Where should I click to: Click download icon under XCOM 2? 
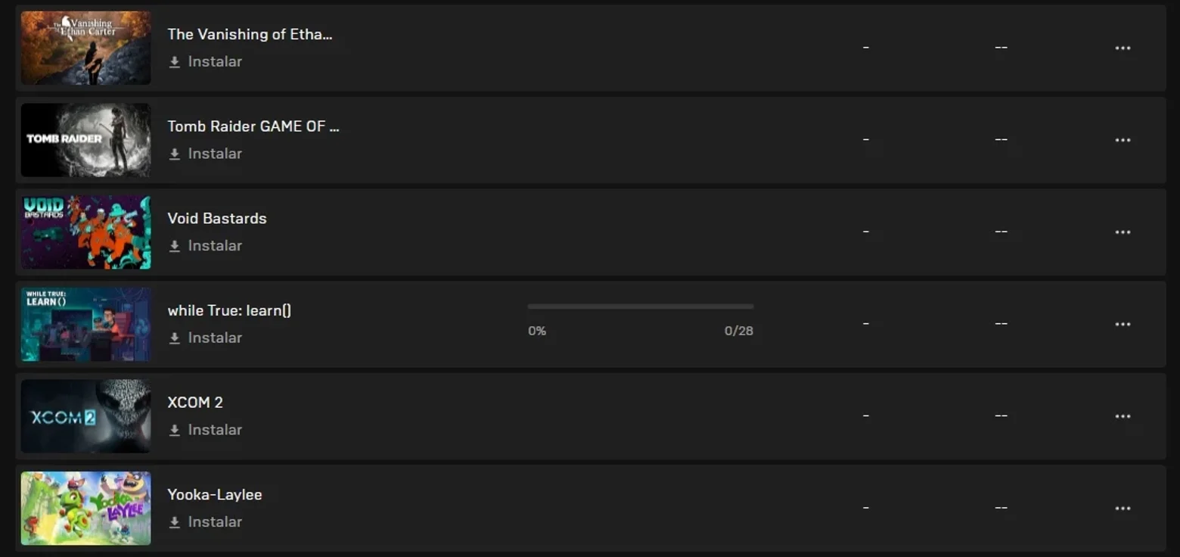[x=175, y=431]
